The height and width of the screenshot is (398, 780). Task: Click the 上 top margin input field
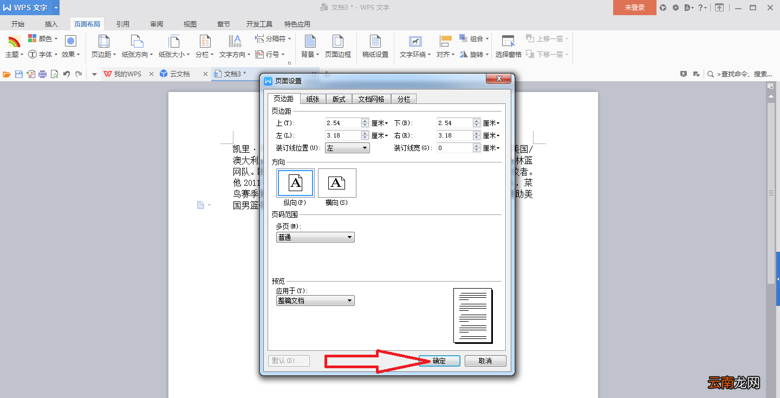[x=343, y=123]
